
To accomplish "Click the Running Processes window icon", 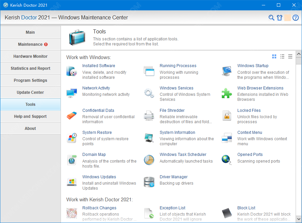I will [149, 71].
